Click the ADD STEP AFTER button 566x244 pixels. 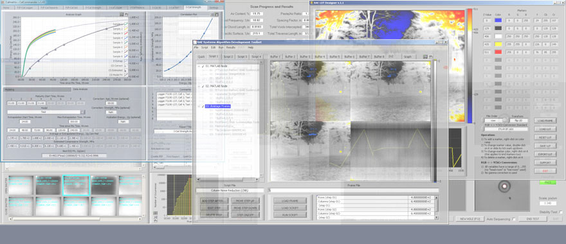click(214, 200)
